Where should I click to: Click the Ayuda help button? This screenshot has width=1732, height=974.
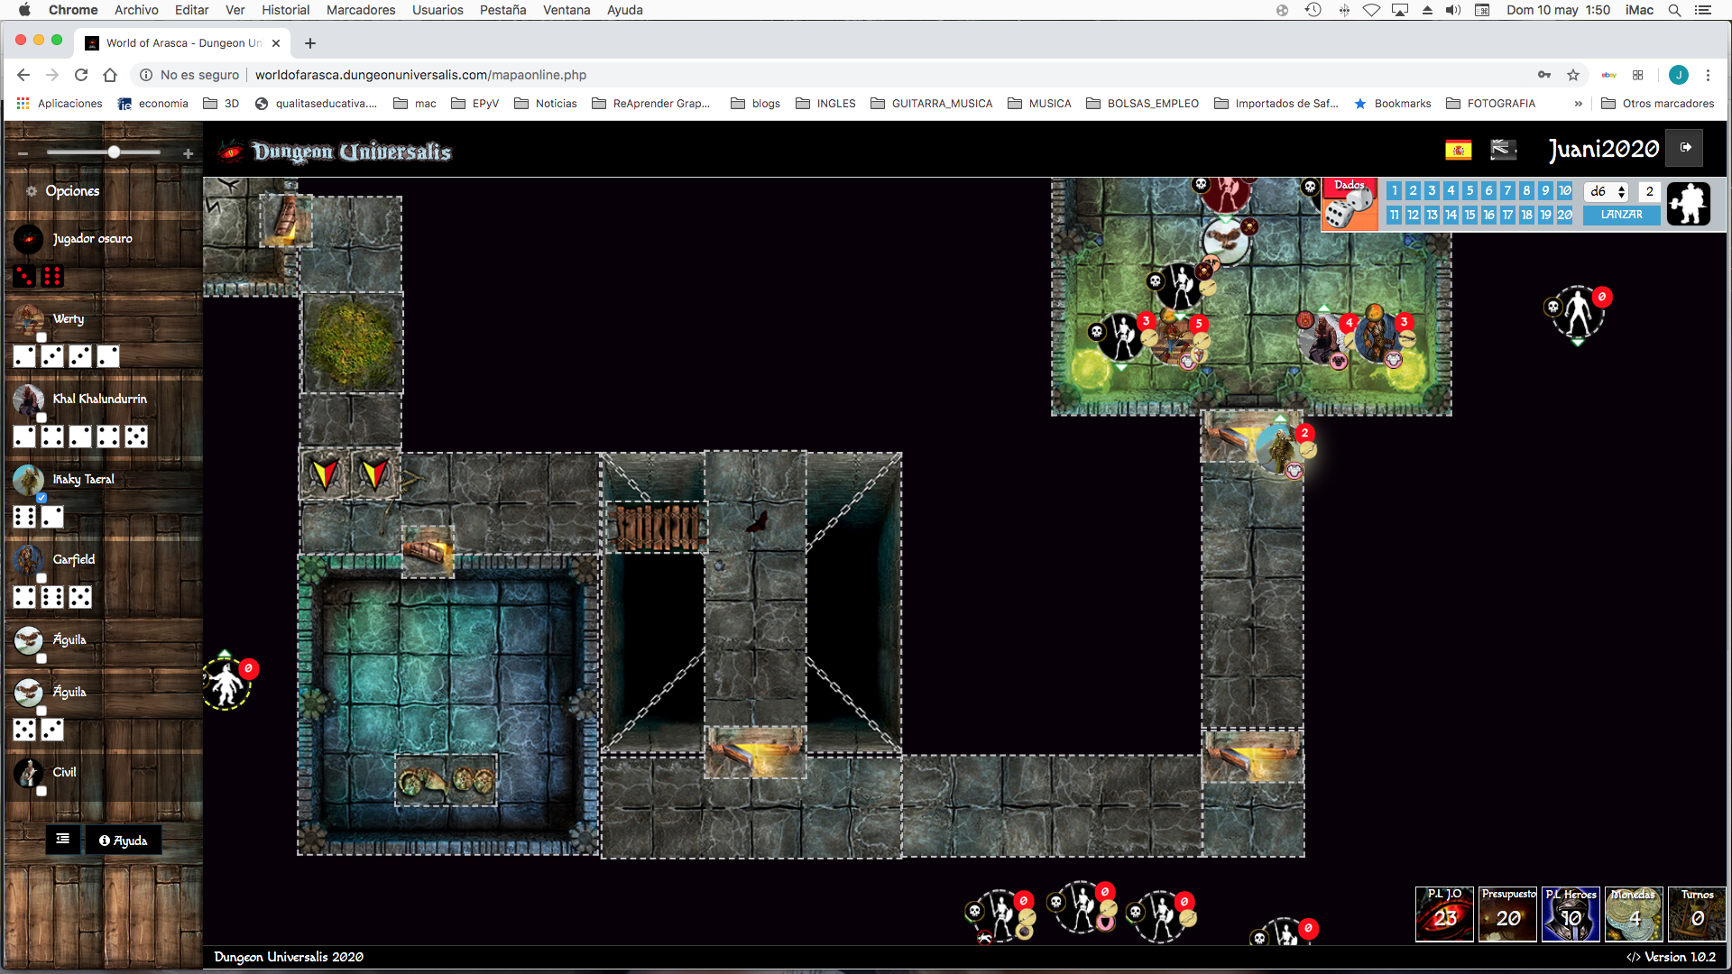[123, 840]
